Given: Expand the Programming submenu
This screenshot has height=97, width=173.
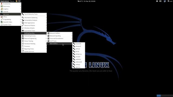Looking at the screenshot, I should [11, 19].
